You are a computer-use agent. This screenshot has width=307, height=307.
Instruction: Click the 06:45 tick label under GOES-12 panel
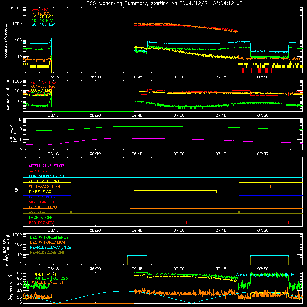tap(137, 154)
